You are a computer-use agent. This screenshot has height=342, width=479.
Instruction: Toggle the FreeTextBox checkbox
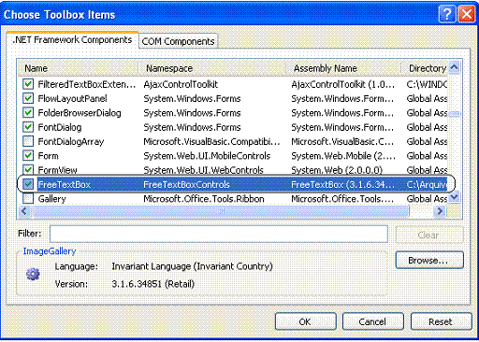tap(28, 184)
